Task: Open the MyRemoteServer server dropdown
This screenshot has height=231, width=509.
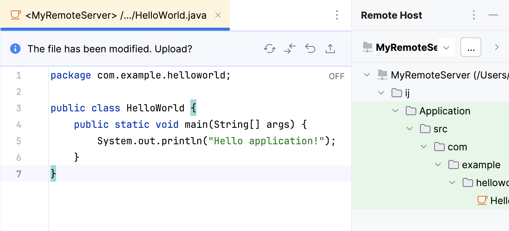Action: 445,47
